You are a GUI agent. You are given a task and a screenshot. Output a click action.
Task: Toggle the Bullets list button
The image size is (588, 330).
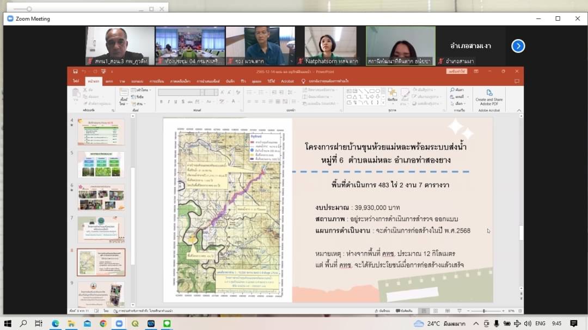click(250, 92)
